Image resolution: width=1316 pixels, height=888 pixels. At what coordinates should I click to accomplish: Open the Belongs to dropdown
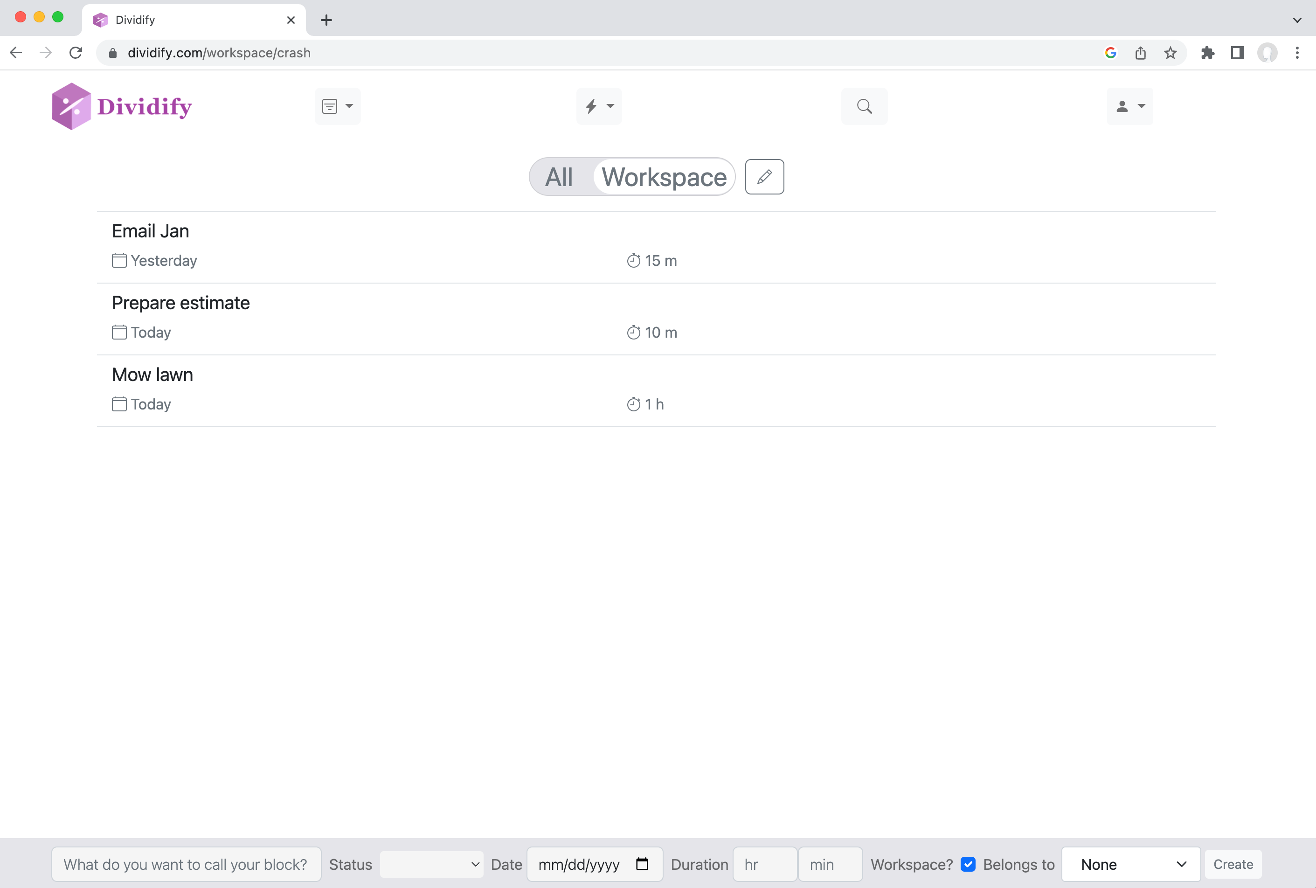[x=1130, y=864]
